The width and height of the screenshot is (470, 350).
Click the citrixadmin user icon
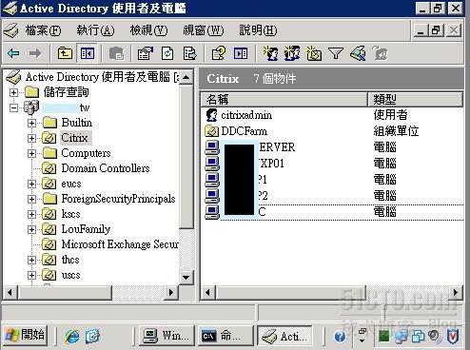pos(211,115)
